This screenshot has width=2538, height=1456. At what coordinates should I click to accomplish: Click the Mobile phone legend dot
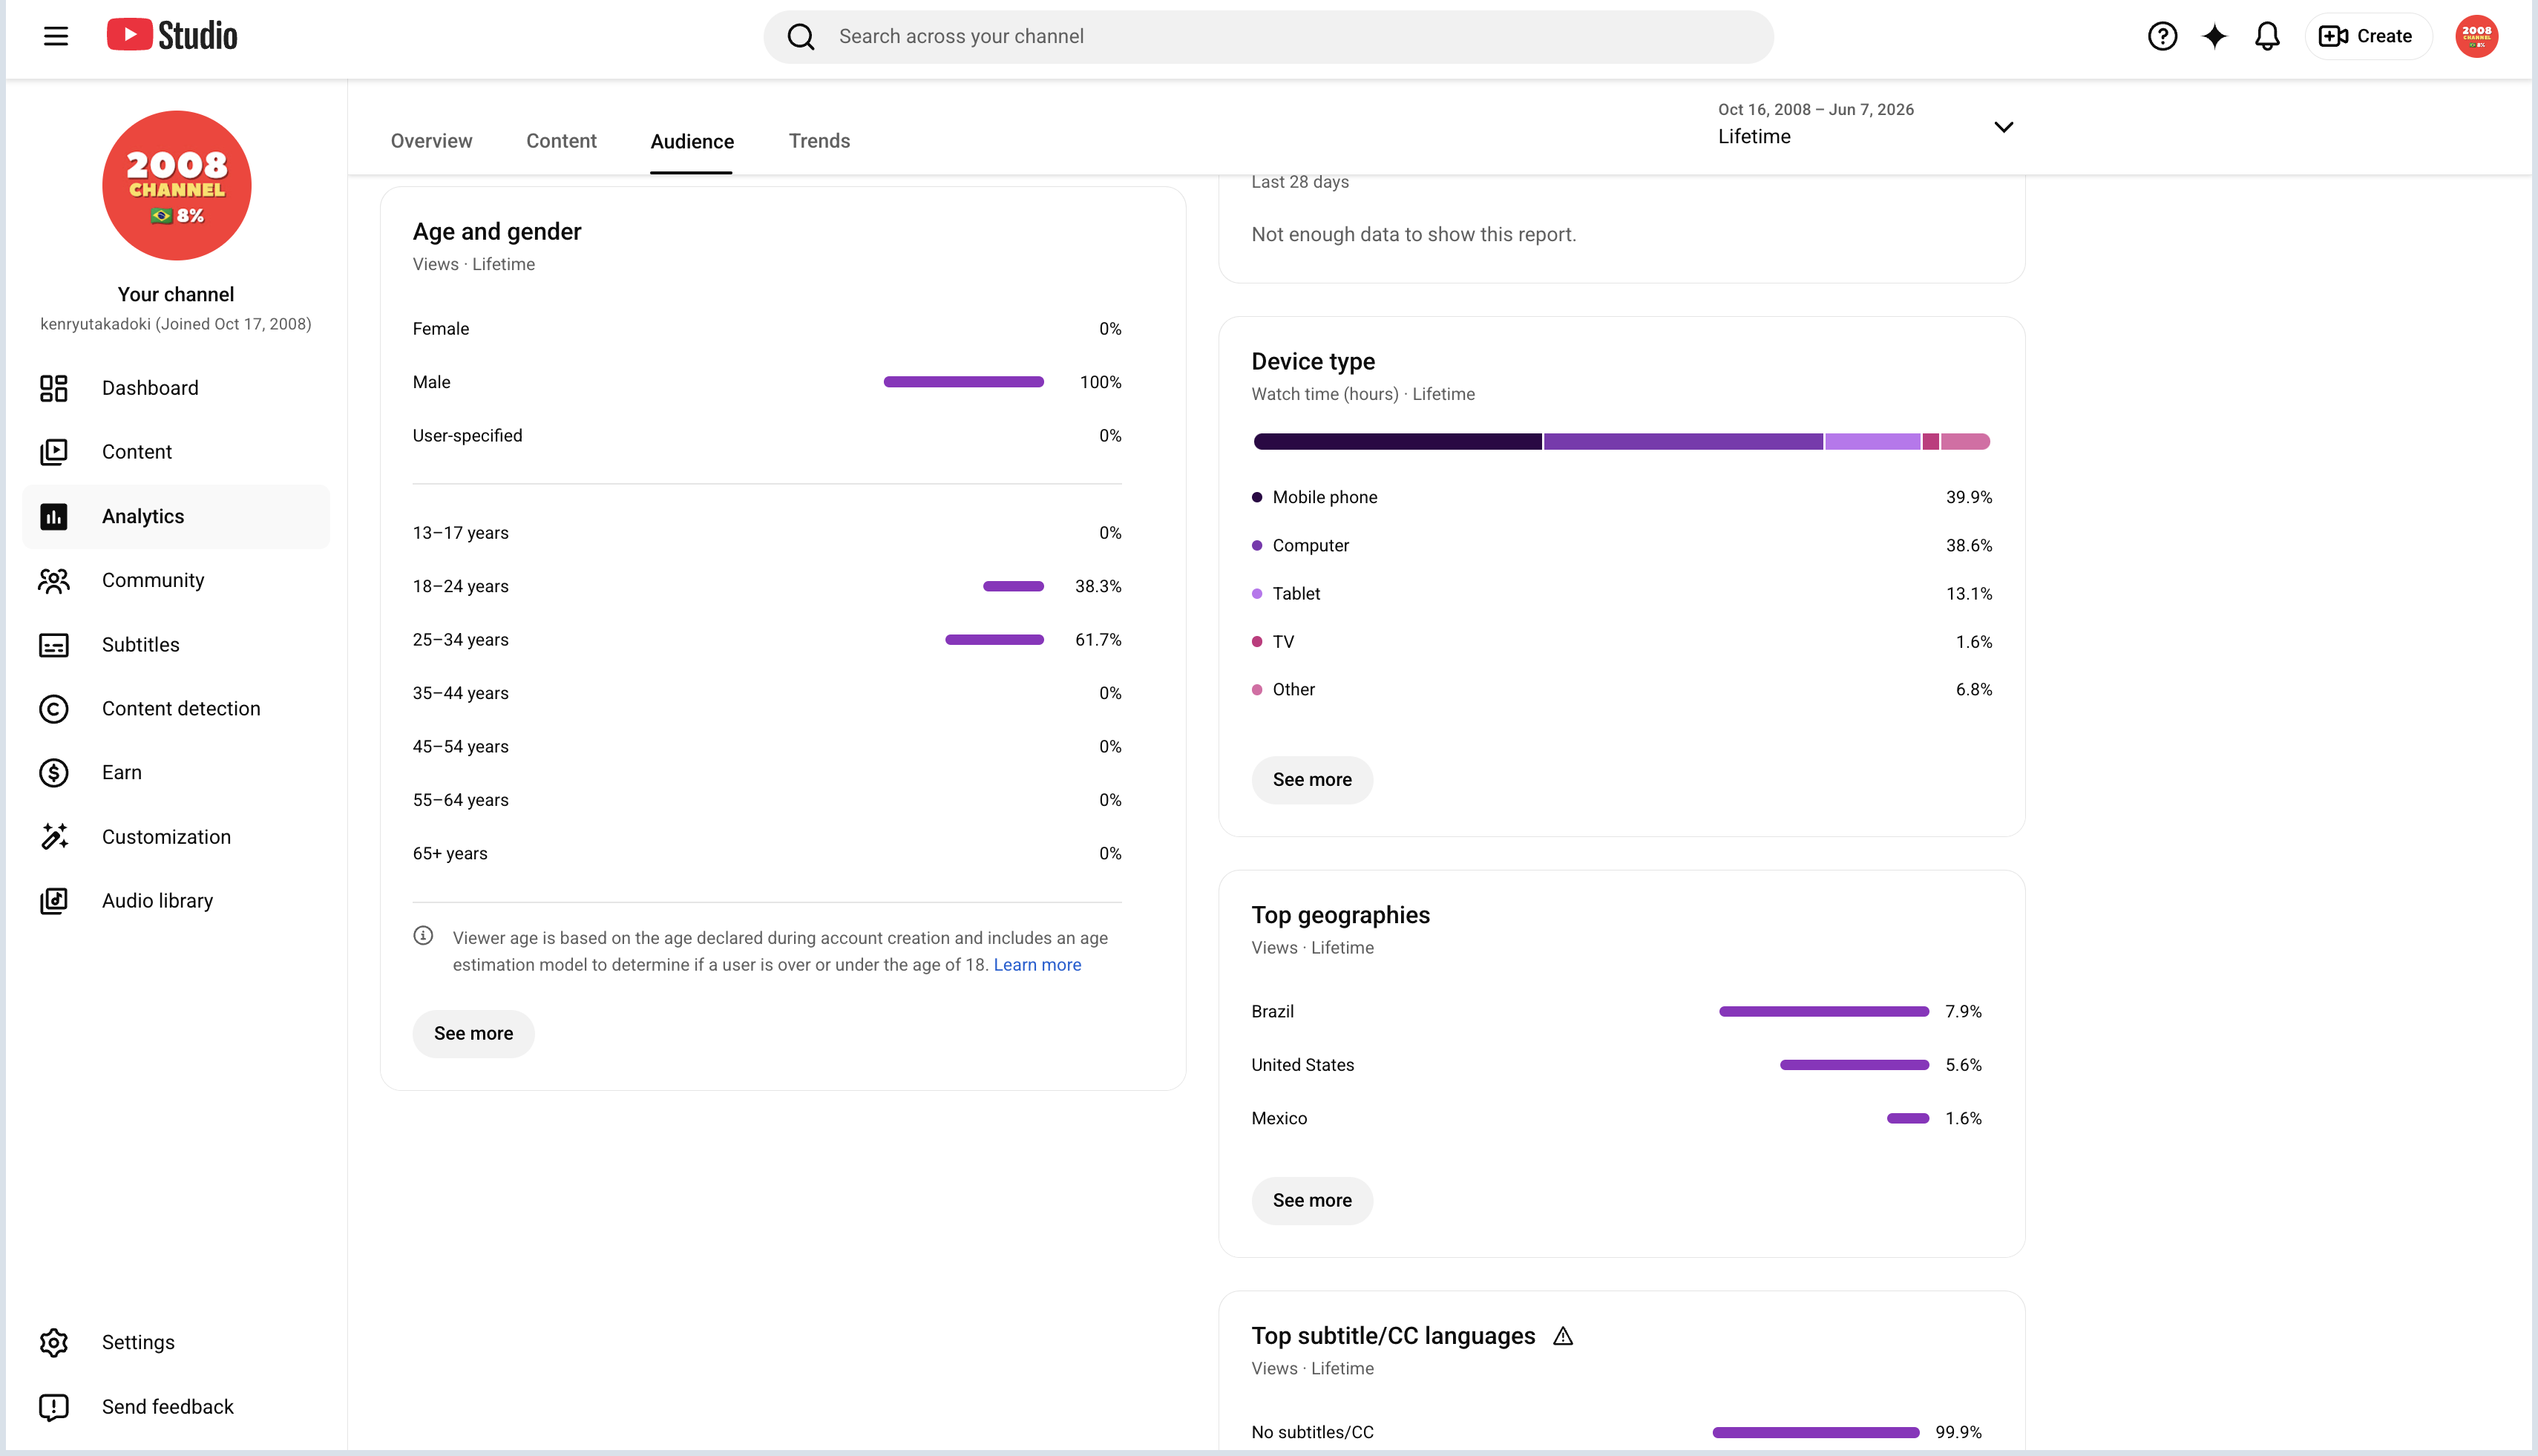tap(1257, 498)
